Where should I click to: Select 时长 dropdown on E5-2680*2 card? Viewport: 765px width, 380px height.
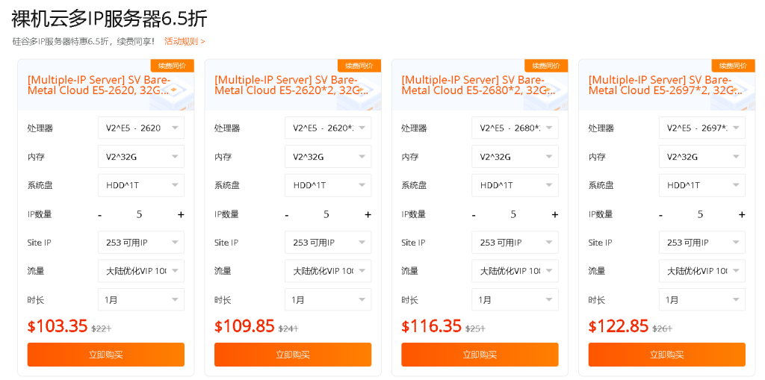515,300
